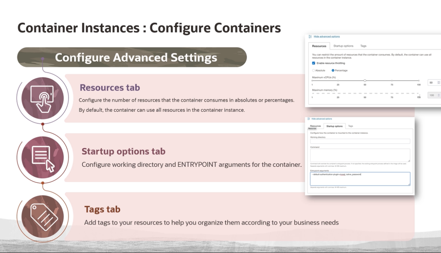
Task: Click inside the Entrypoint arguments text box
Action: (360, 179)
